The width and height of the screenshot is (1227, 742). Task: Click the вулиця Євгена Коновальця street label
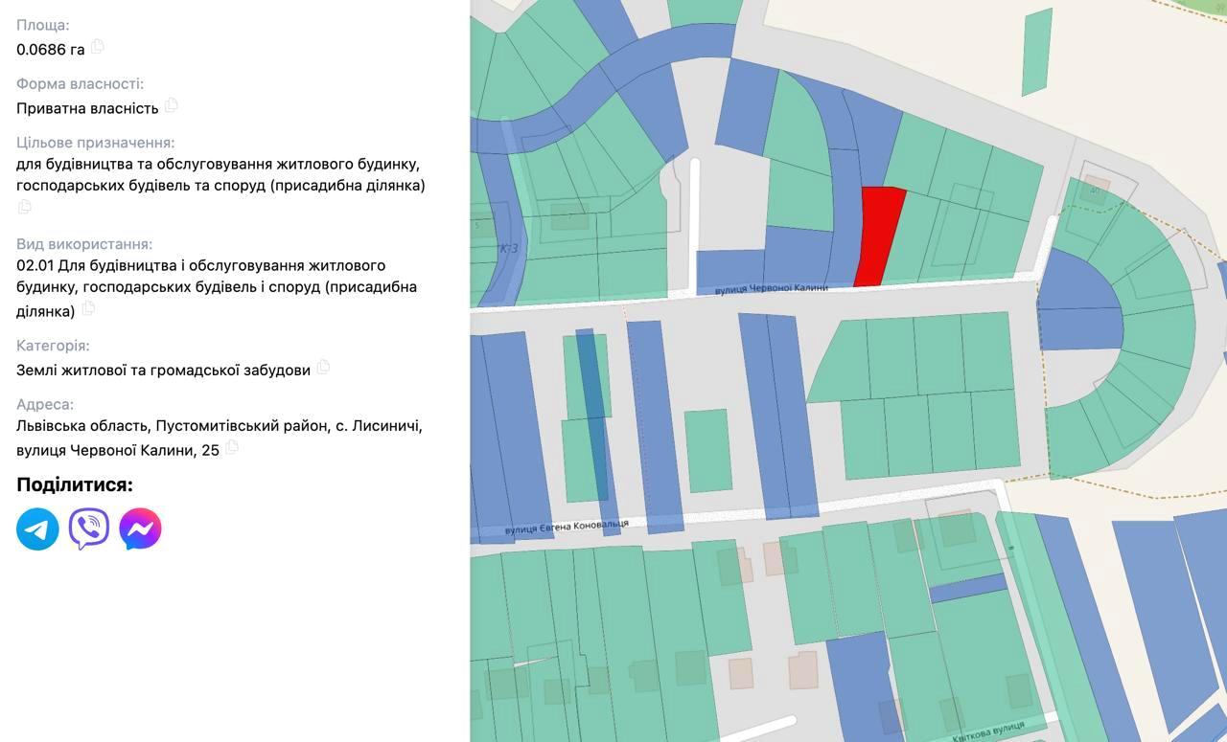[567, 527]
